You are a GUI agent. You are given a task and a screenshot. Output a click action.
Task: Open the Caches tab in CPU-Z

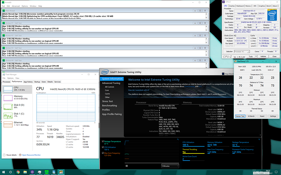point(232,6)
